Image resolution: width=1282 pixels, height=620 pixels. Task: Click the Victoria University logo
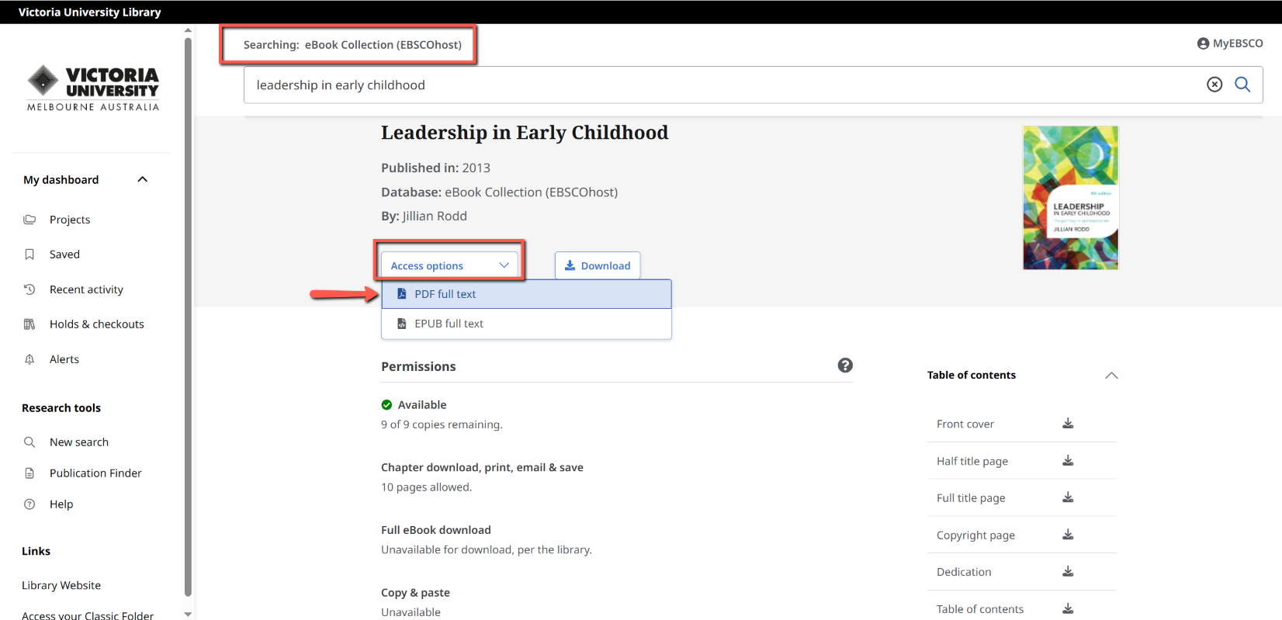coord(93,88)
